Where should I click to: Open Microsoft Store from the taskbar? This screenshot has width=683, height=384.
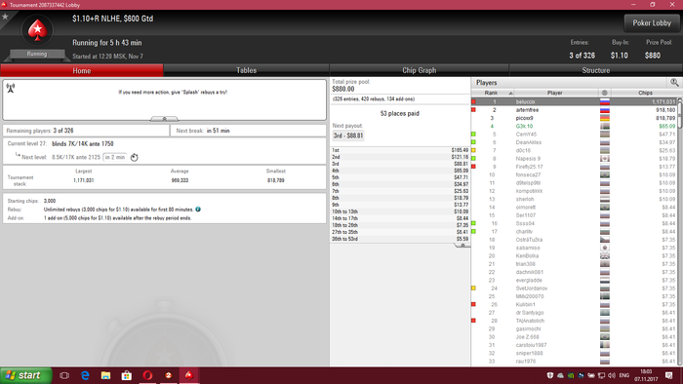pyautogui.click(x=126, y=375)
